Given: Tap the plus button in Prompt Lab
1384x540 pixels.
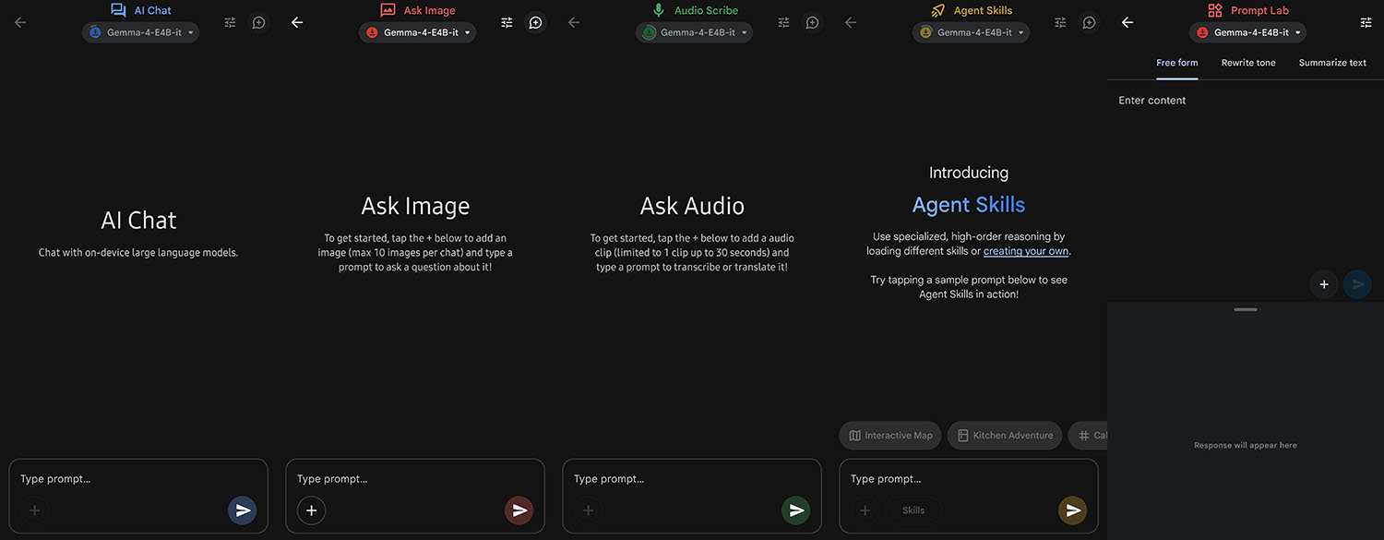Looking at the screenshot, I should pos(1324,284).
